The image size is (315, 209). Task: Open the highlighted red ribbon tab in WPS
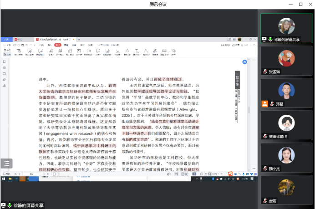click(58, 45)
